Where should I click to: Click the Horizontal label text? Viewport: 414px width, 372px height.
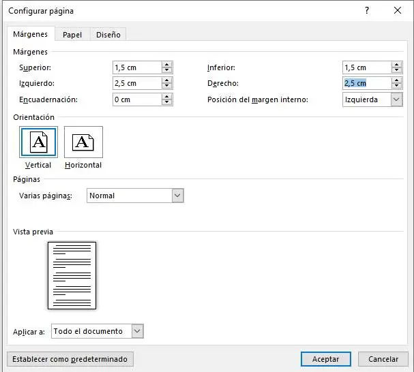click(83, 165)
